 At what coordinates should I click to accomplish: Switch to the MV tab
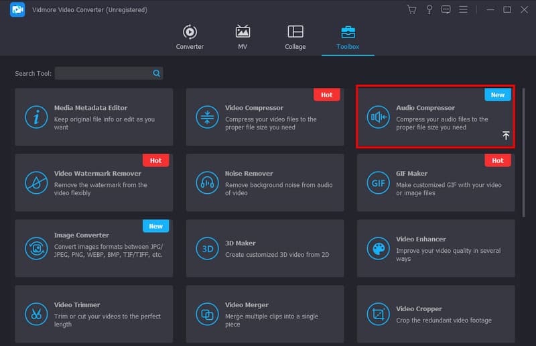(x=243, y=38)
